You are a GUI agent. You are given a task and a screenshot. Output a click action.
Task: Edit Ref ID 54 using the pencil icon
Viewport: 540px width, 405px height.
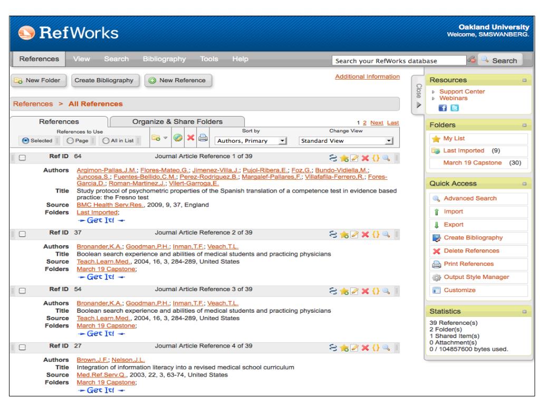tap(354, 291)
